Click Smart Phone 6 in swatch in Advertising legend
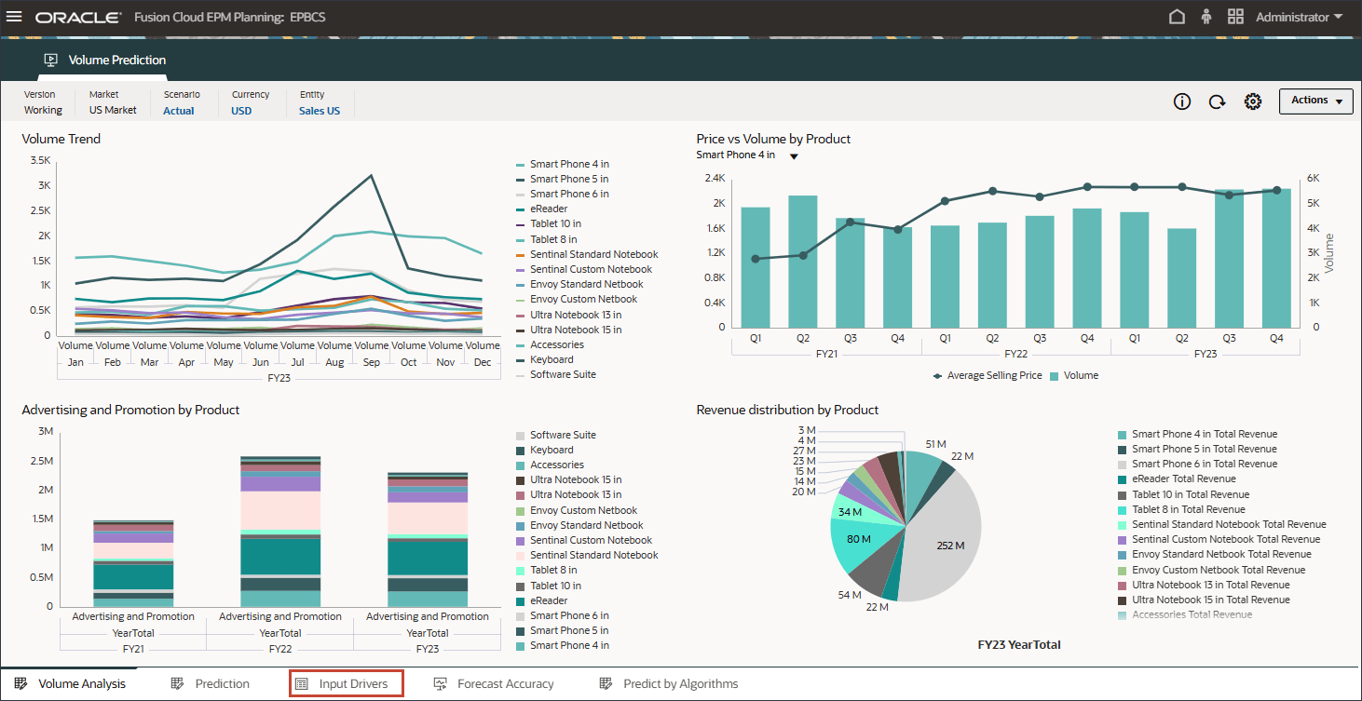The width and height of the screenshot is (1362, 701). (x=521, y=616)
